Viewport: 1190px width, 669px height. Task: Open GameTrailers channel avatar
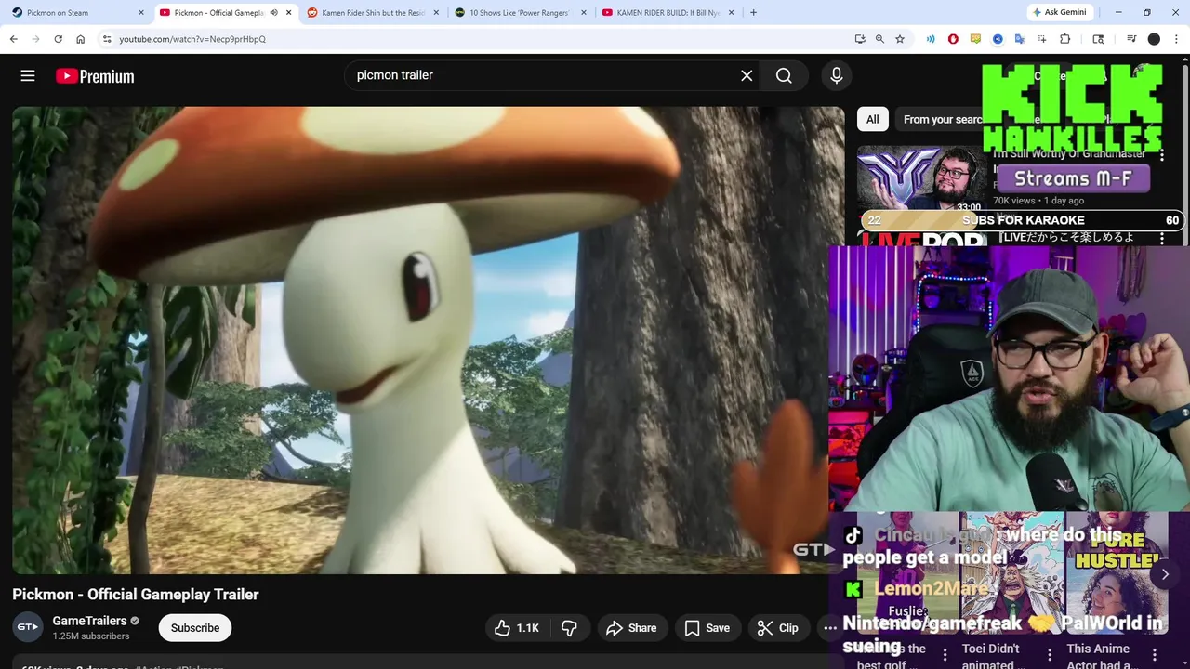click(28, 627)
